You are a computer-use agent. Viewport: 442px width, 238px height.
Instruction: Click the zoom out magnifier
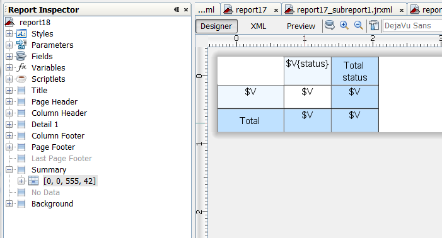pos(358,26)
